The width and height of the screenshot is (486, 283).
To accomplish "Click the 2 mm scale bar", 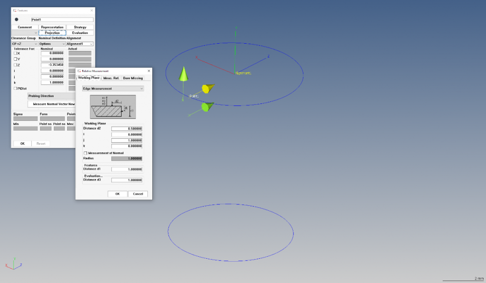I will pyautogui.click(x=463, y=279).
